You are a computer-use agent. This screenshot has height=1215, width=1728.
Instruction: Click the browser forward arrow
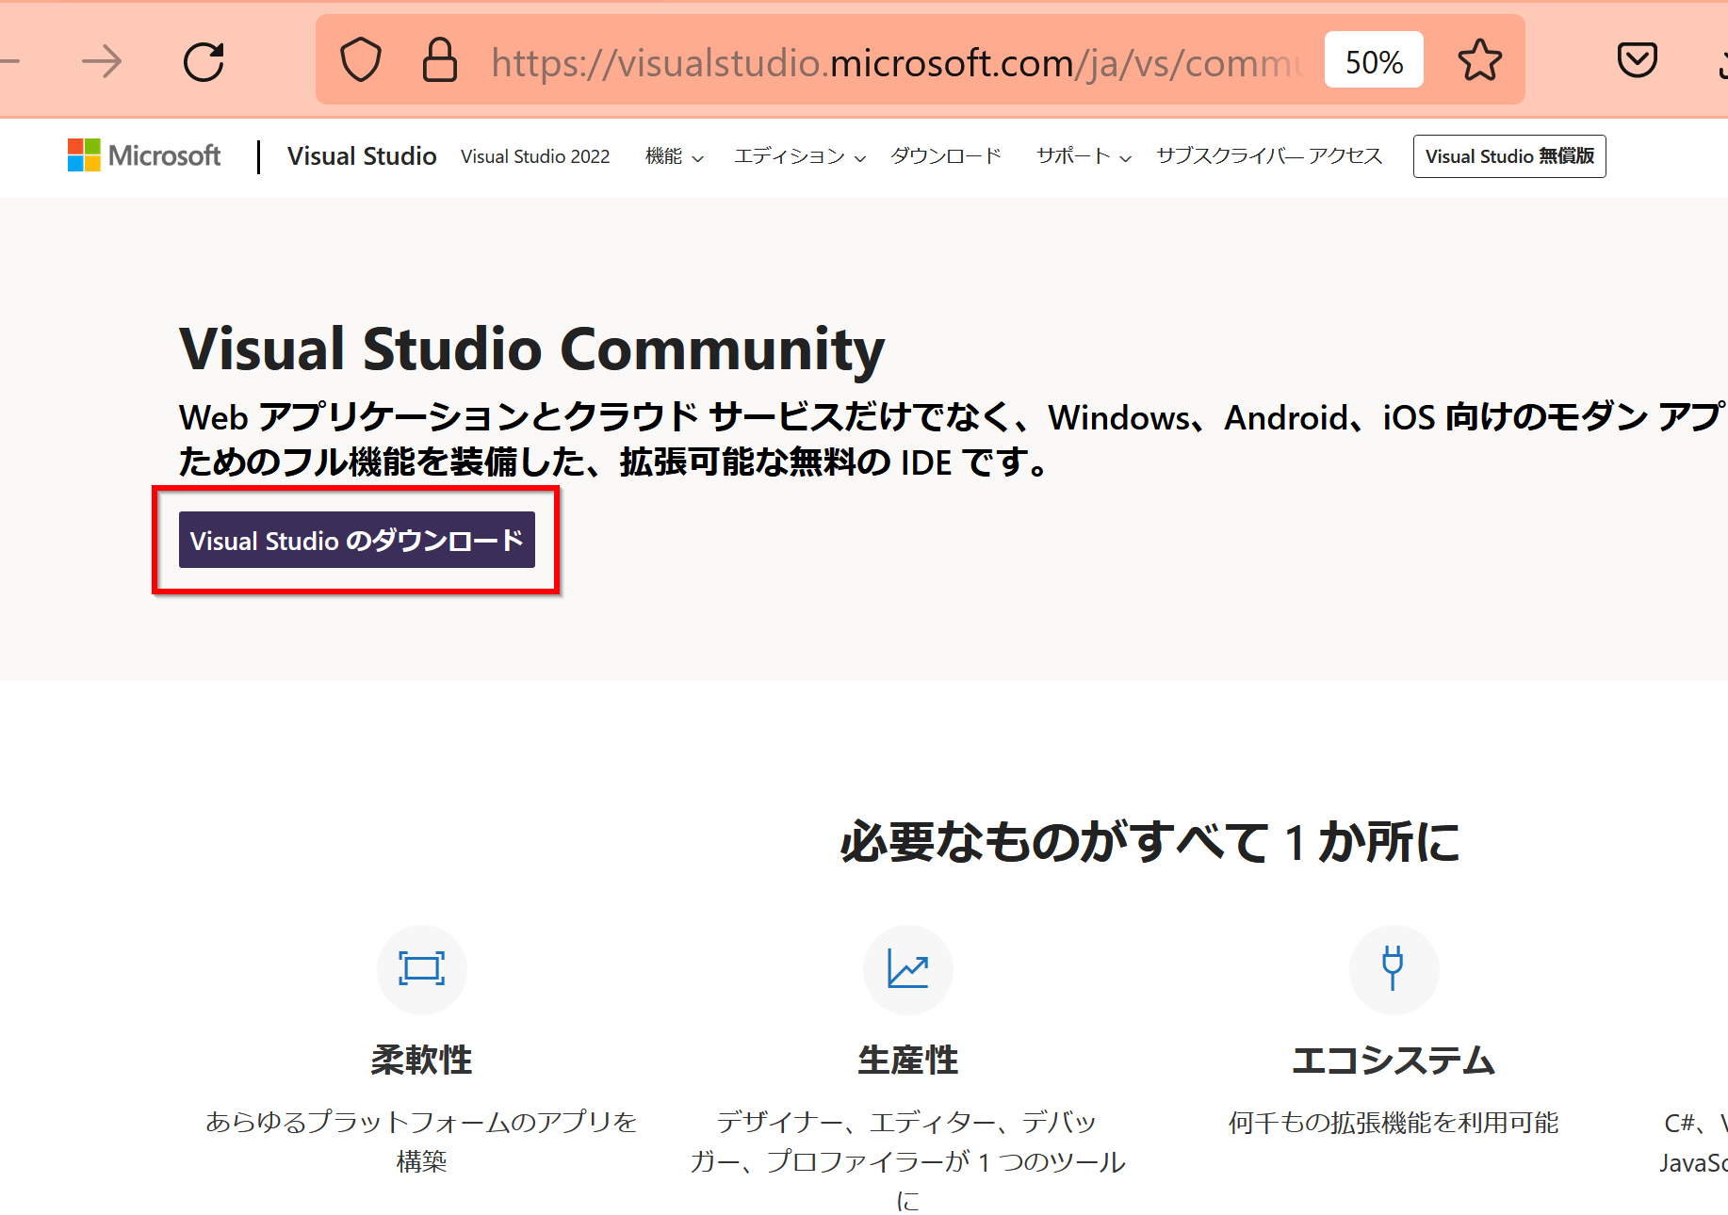(102, 62)
